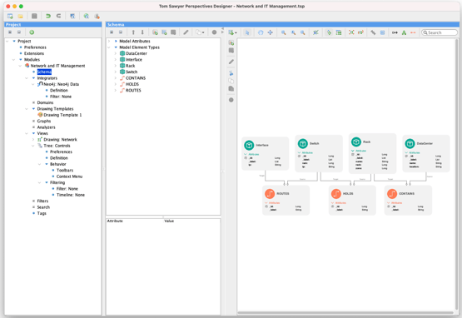Click the teal cube icon on the Interface node

pos(249,145)
